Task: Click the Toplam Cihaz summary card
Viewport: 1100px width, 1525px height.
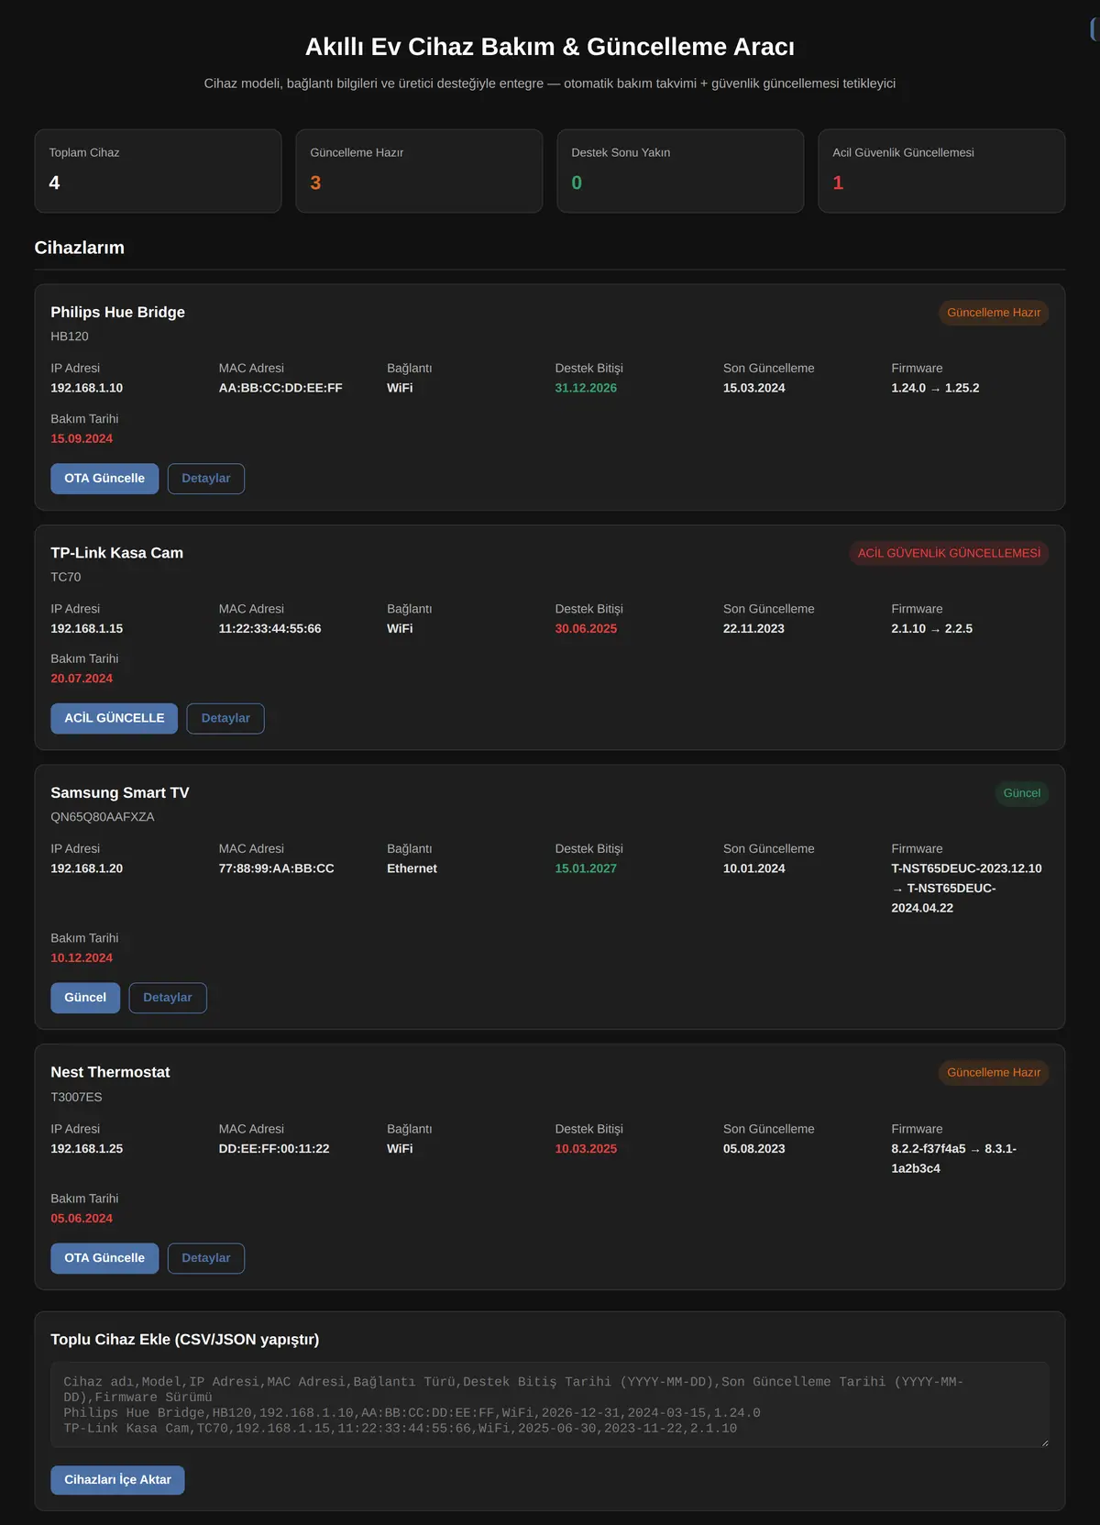Action: 158,171
